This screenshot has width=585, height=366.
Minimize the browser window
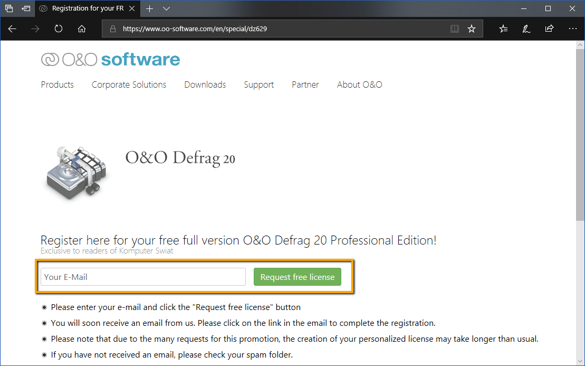pyautogui.click(x=524, y=8)
